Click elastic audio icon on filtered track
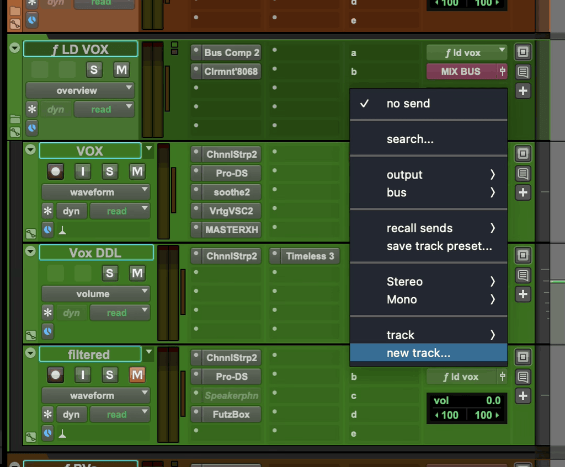Image resolution: width=565 pixels, height=467 pixels. pos(62,434)
